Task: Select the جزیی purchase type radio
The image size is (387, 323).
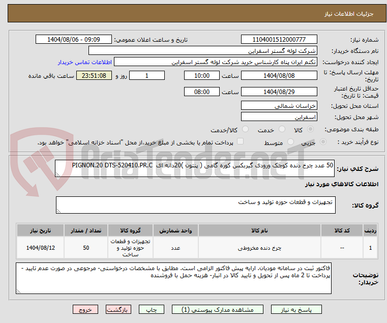Action: click(x=323, y=142)
